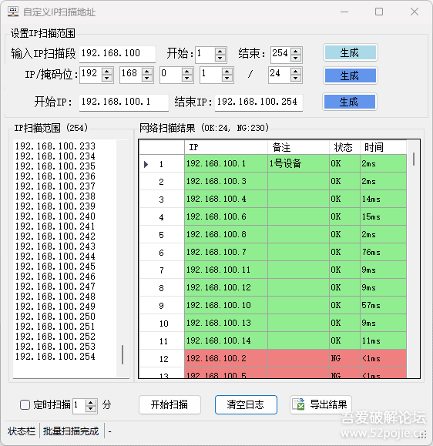This screenshot has height=446, width=433.
Task: Click result cell 192.168.100.8
Action: tap(226, 234)
